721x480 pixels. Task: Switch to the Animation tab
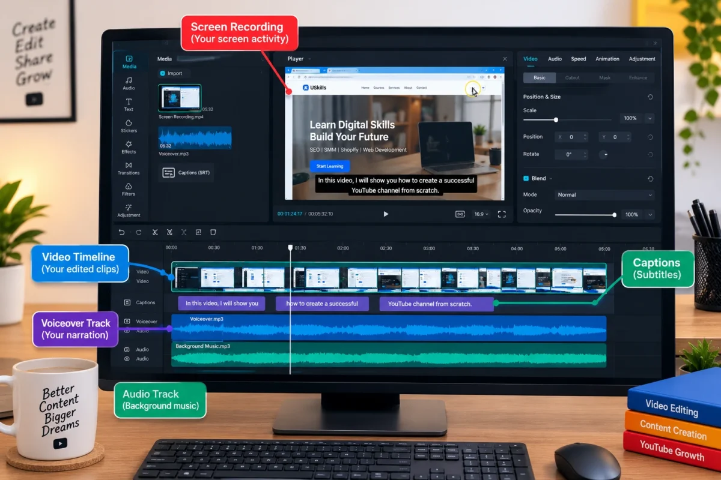click(607, 59)
